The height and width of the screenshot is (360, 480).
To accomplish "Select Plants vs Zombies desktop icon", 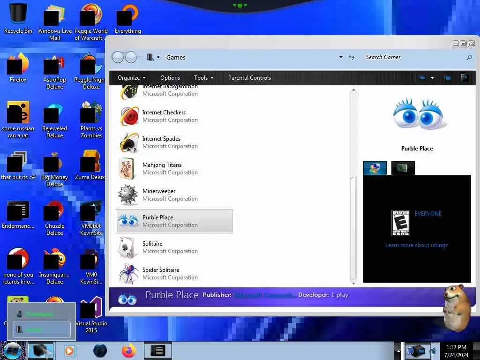I will click(91, 120).
